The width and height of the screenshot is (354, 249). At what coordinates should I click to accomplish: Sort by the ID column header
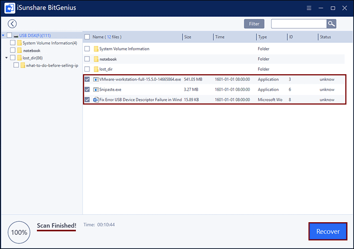pos(291,37)
